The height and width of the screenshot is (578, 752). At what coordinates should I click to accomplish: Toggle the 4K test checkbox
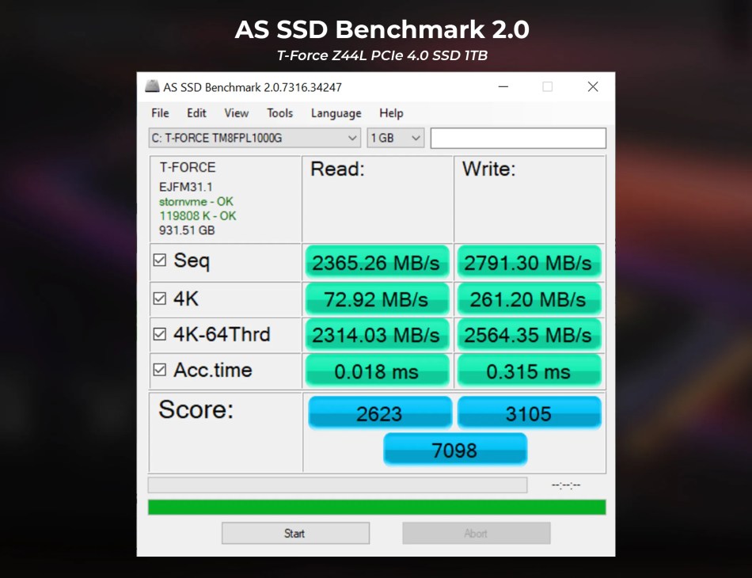[160, 299]
